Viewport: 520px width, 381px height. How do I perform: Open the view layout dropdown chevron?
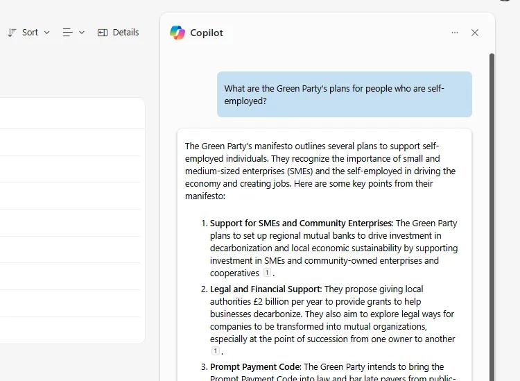coord(82,33)
